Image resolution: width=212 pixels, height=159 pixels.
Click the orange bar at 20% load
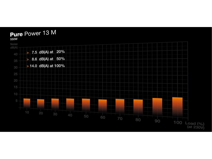tap(41, 104)
